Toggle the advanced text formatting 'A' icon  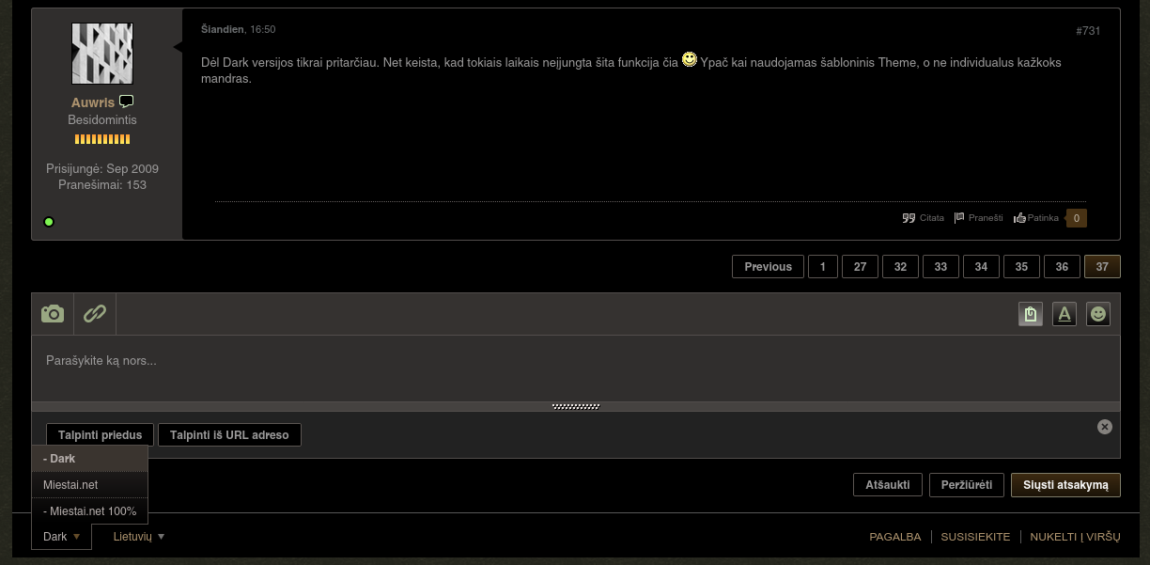[1064, 314]
